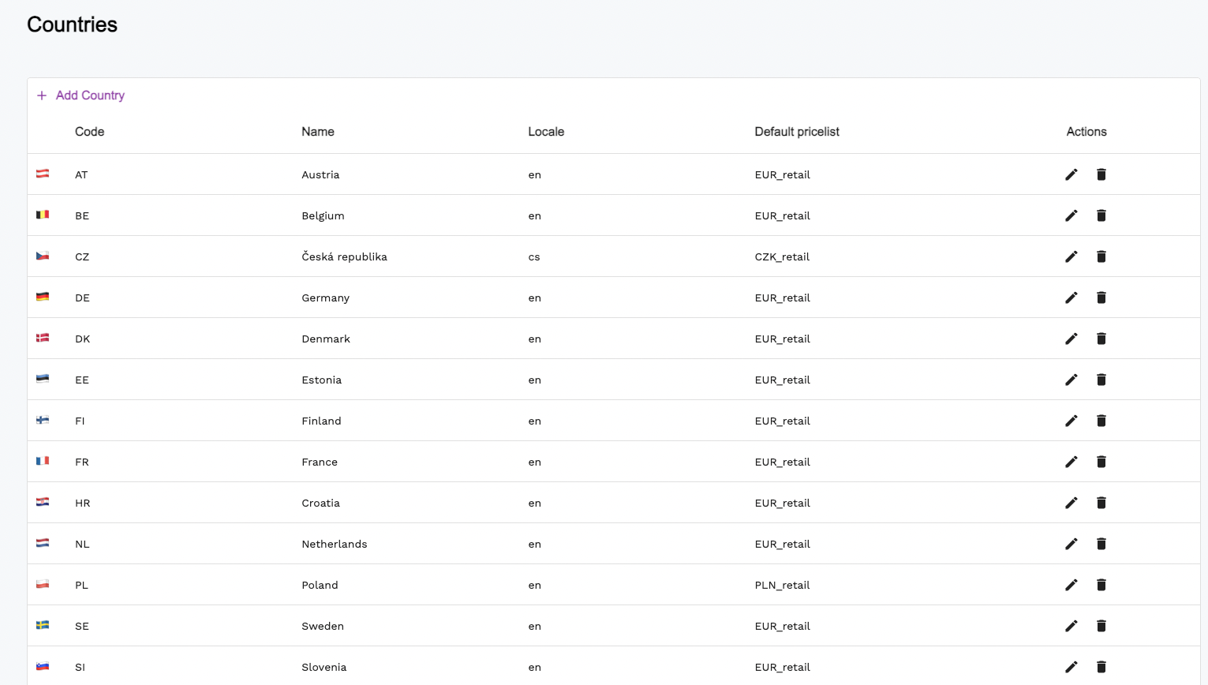Click the Countries page heading
This screenshot has width=1208, height=685.
[73, 24]
